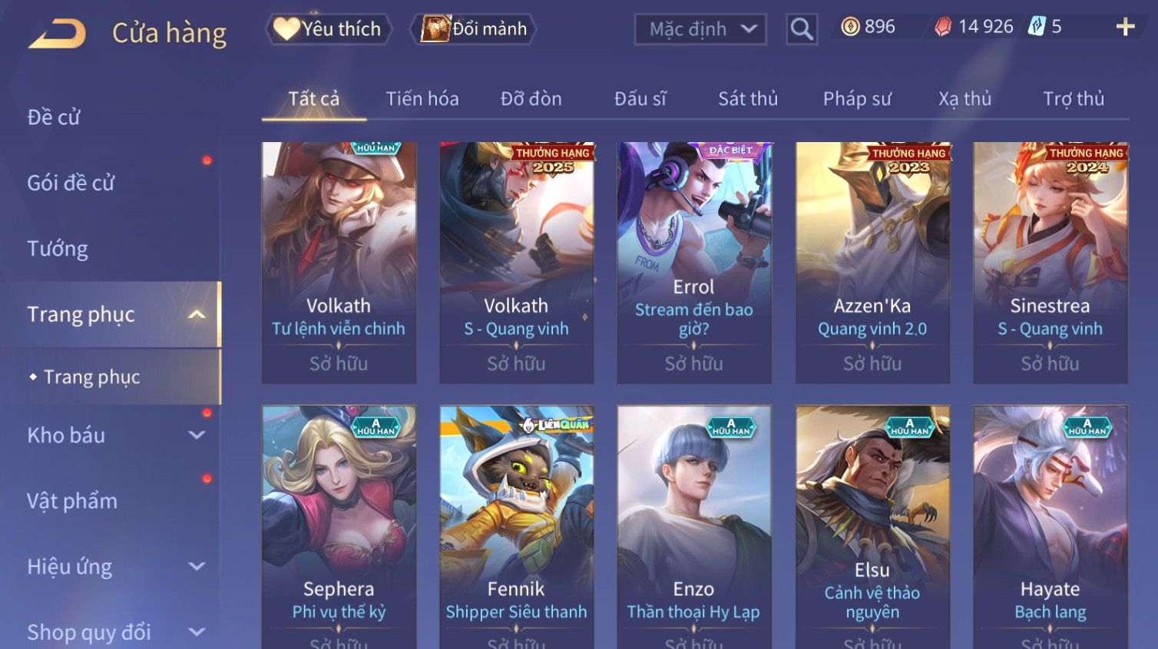Open Yêu thích favorites heart button

pos(329,29)
